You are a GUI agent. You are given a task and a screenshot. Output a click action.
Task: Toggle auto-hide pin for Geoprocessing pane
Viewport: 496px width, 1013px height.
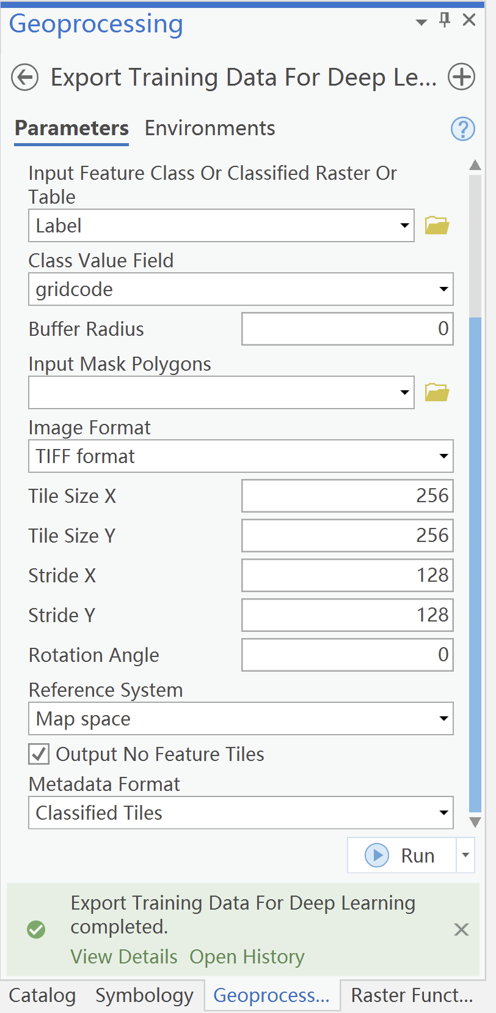pyautogui.click(x=445, y=20)
